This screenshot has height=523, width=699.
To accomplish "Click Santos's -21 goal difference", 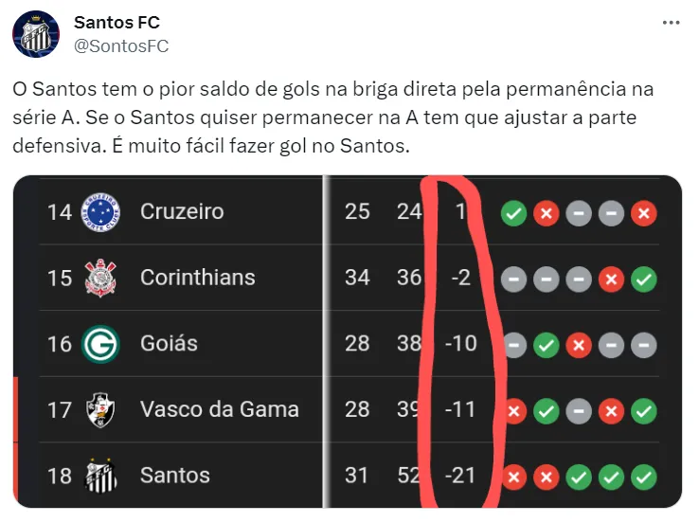I will (x=461, y=475).
